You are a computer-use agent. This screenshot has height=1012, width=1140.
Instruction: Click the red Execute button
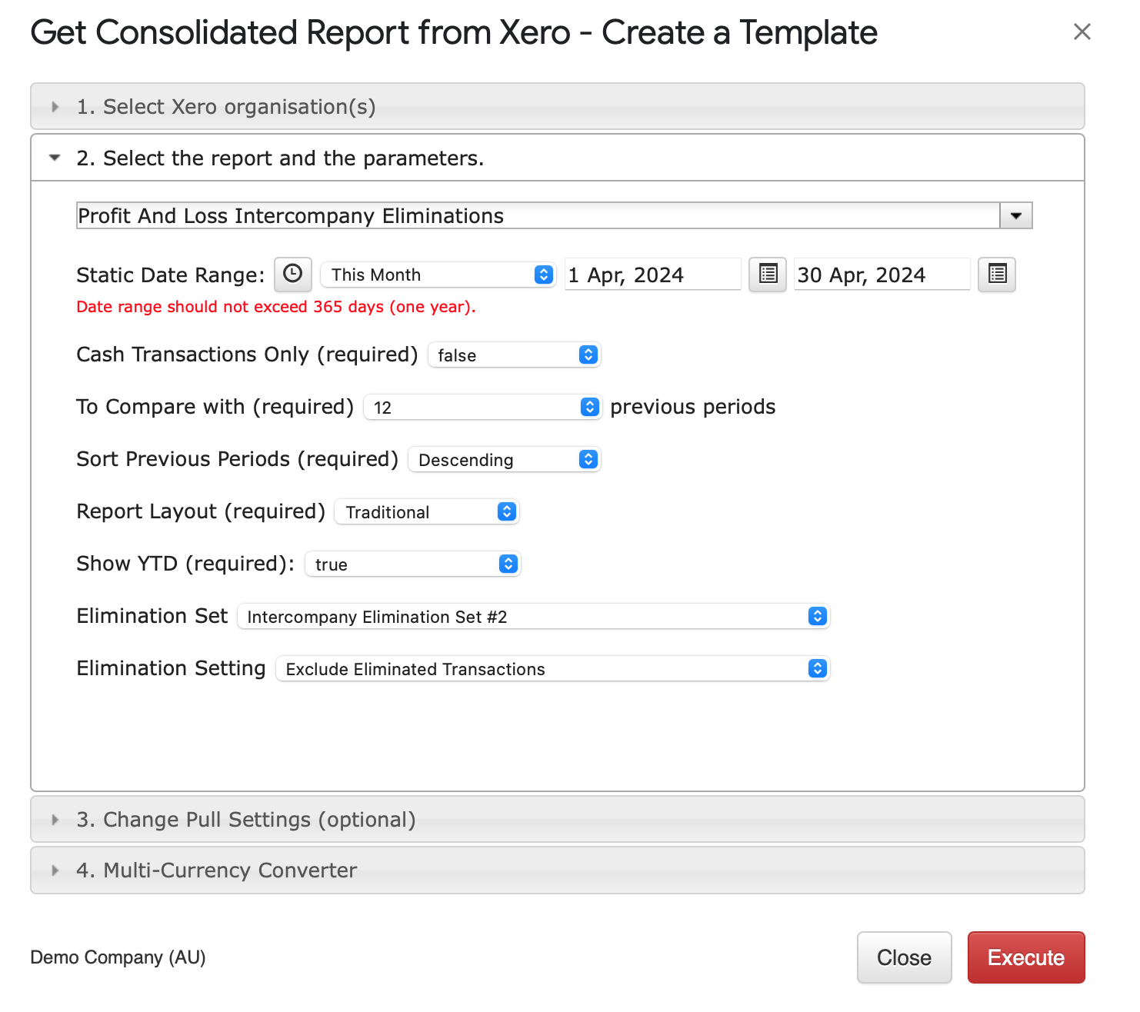(1025, 957)
